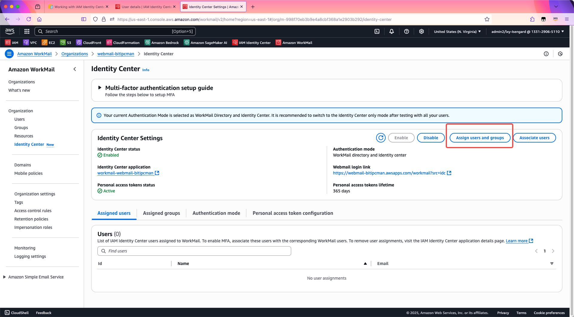The image size is (574, 317).
Task: Open Amazon WorkMail favorites shortcut
Action: coord(294,42)
